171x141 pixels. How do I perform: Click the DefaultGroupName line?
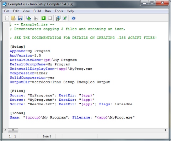click(40, 64)
